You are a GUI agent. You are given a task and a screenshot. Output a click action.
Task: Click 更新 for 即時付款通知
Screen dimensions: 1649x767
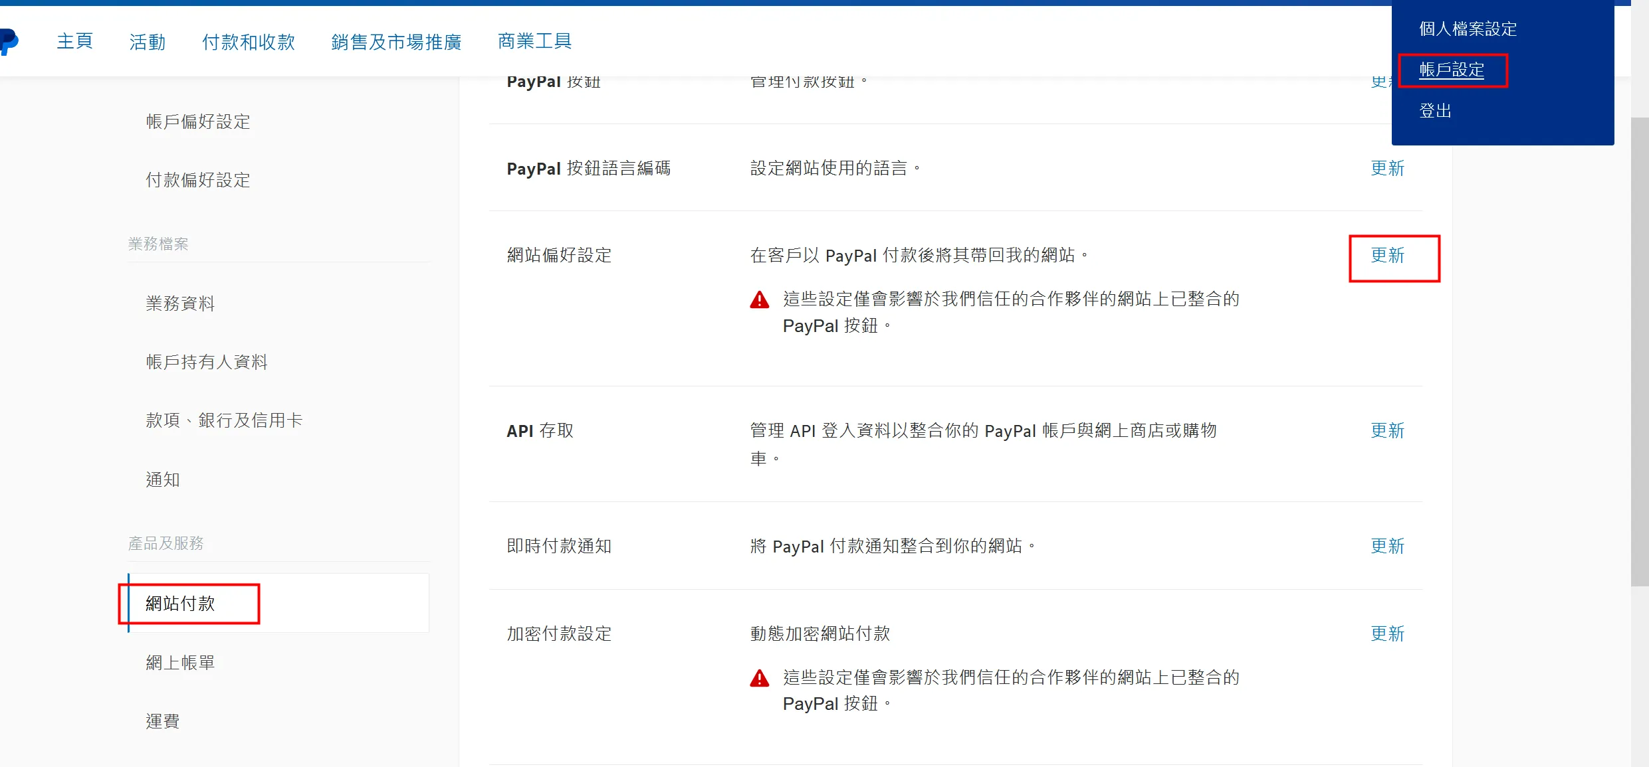(1387, 546)
